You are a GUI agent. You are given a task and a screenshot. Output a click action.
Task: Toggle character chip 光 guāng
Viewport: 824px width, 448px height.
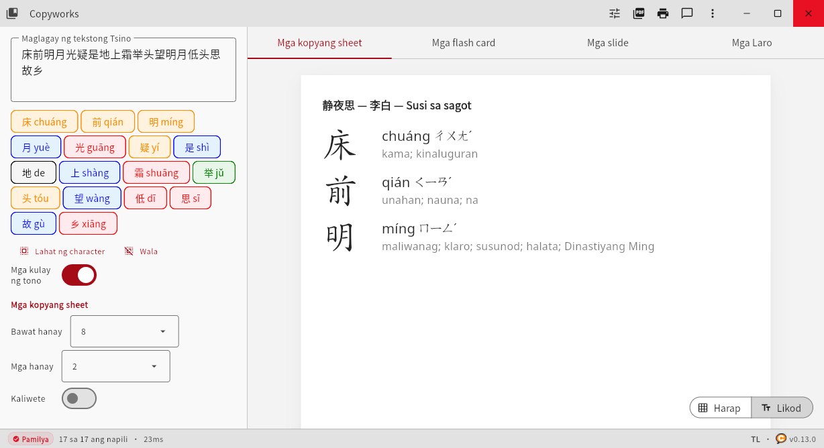click(x=95, y=147)
